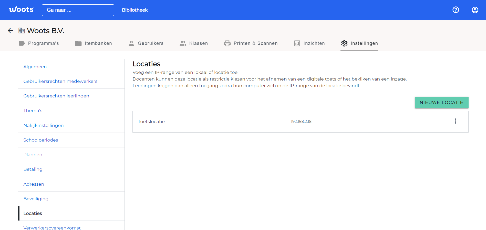Switch to the Klassen tab
This screenshot has height=230, width=486.
194,43
